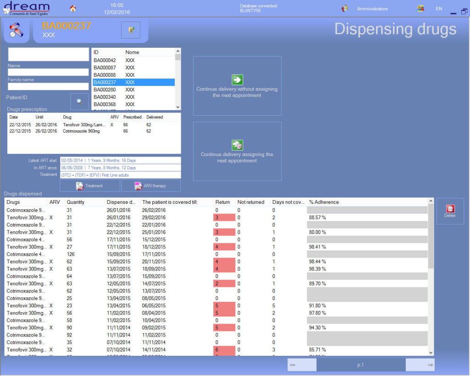Image resolution: width=470 pixels, height=376 pixels.
Task: Search patients with magnifier button
Action: [79, 101]
